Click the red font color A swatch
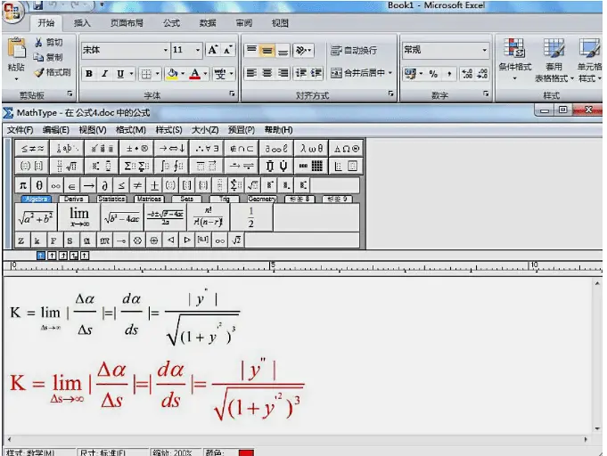607x456 pixels. click(x=195, y=74)
